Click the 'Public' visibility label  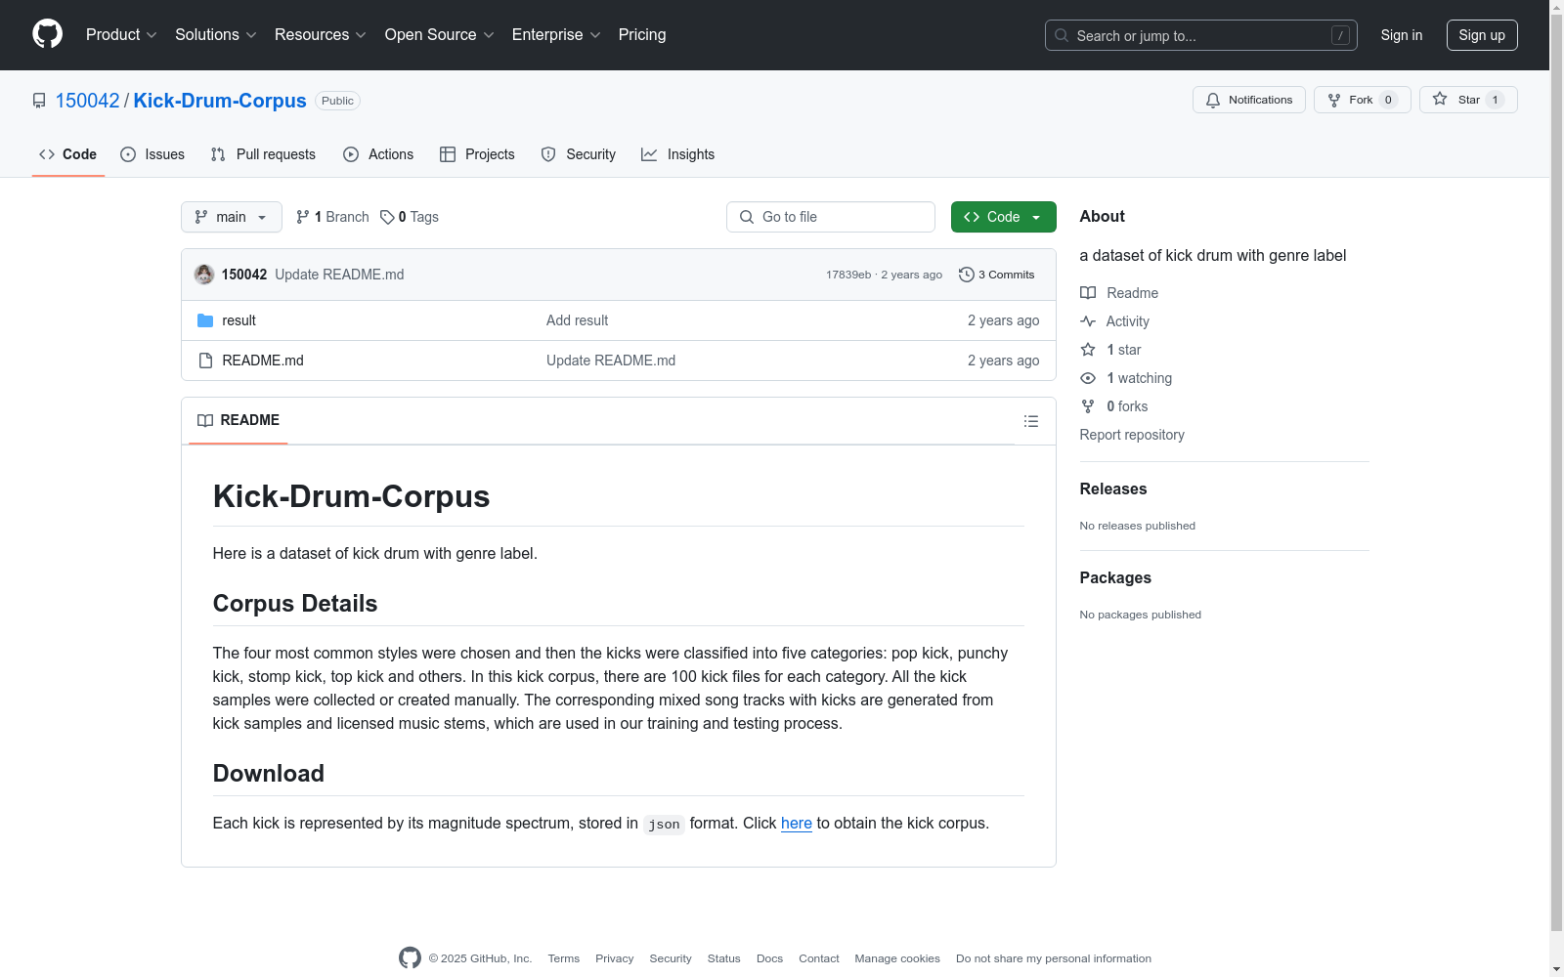coord(337,101)
